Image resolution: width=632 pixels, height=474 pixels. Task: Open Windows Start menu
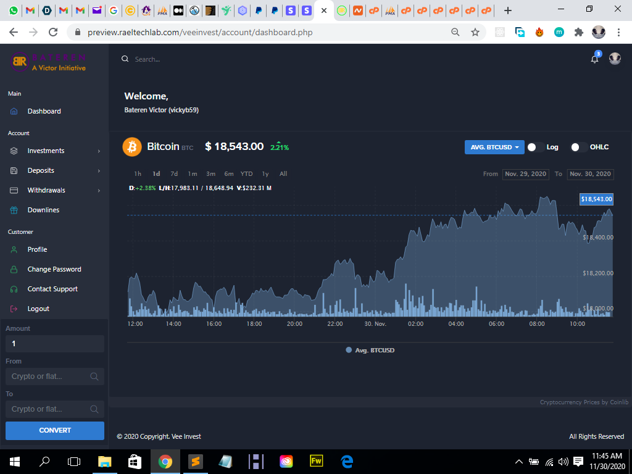tap(15, 462)
